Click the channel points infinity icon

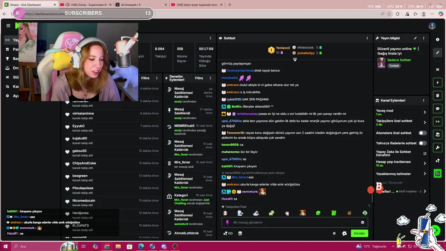(228, 234)
